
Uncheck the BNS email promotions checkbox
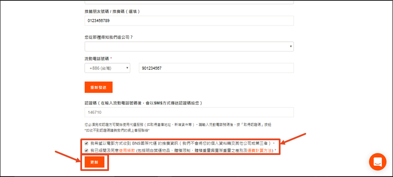point(87,143)
